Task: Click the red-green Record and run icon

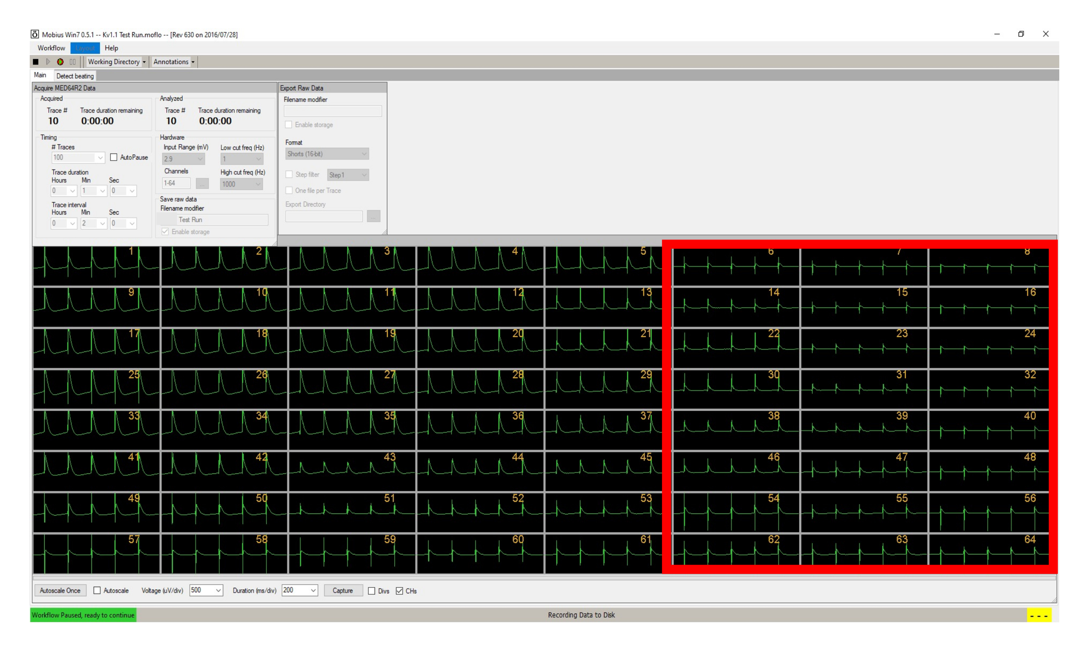Action: tap(61, 62)
